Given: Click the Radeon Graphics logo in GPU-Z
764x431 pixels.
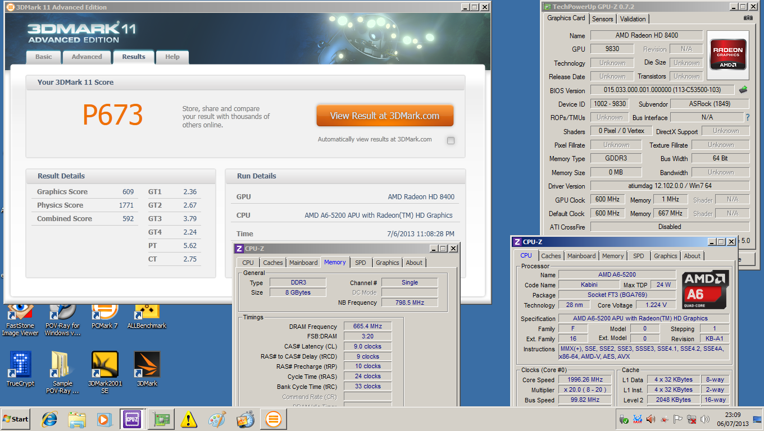Looking at the screenshot, I should [729, 54].
